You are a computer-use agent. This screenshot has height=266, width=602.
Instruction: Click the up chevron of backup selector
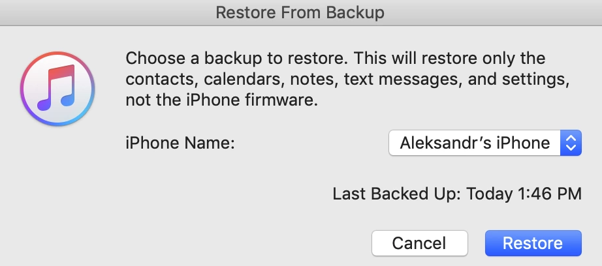571,138
